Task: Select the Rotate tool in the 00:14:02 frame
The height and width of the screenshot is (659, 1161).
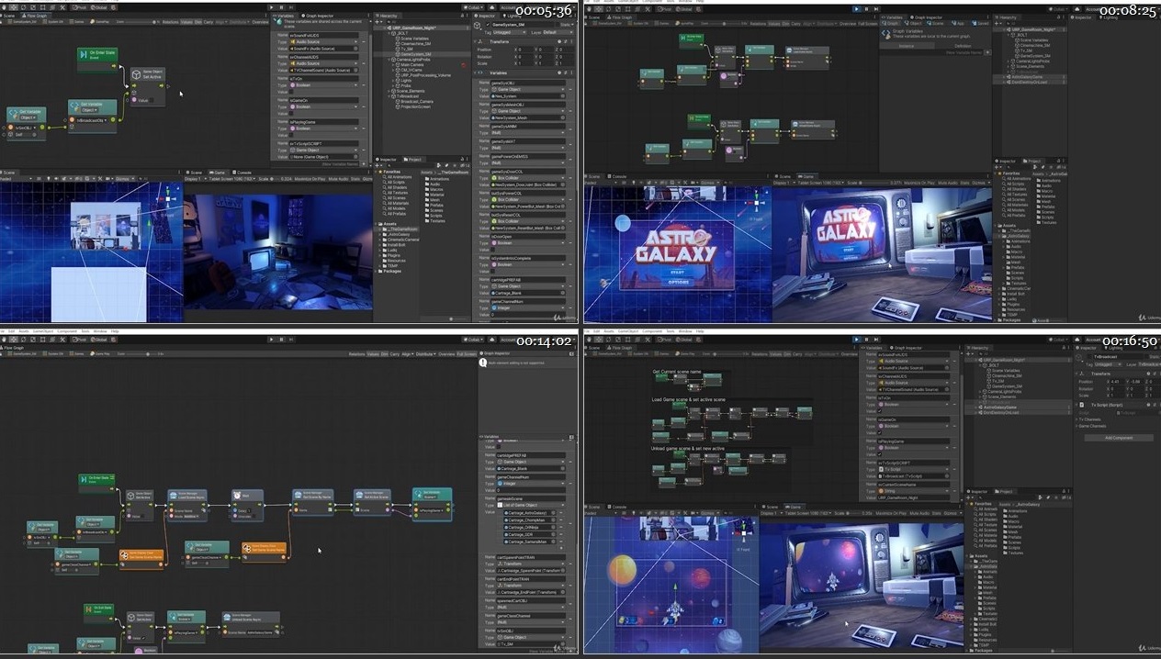Action: [x=23, y=340]
